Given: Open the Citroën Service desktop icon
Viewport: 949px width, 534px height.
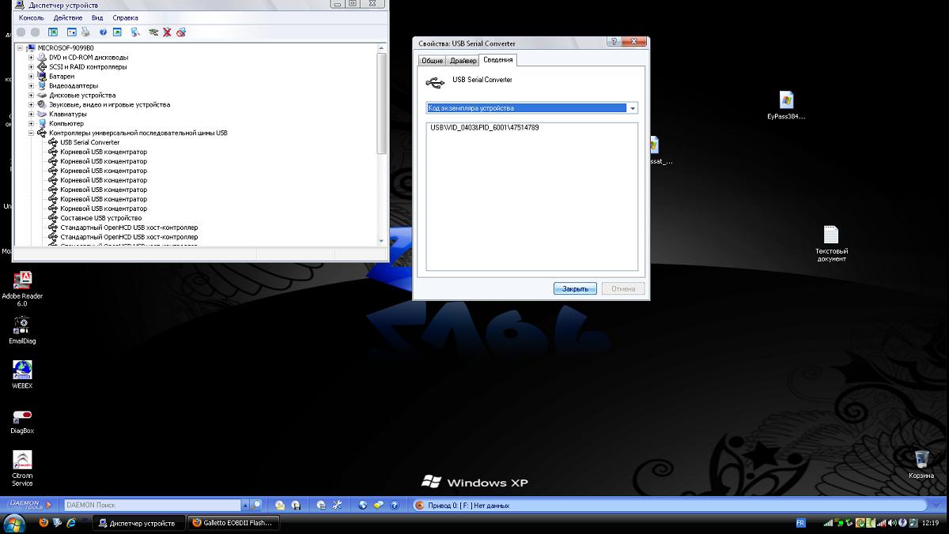Looking at the screenshot, I should point(22,468).
